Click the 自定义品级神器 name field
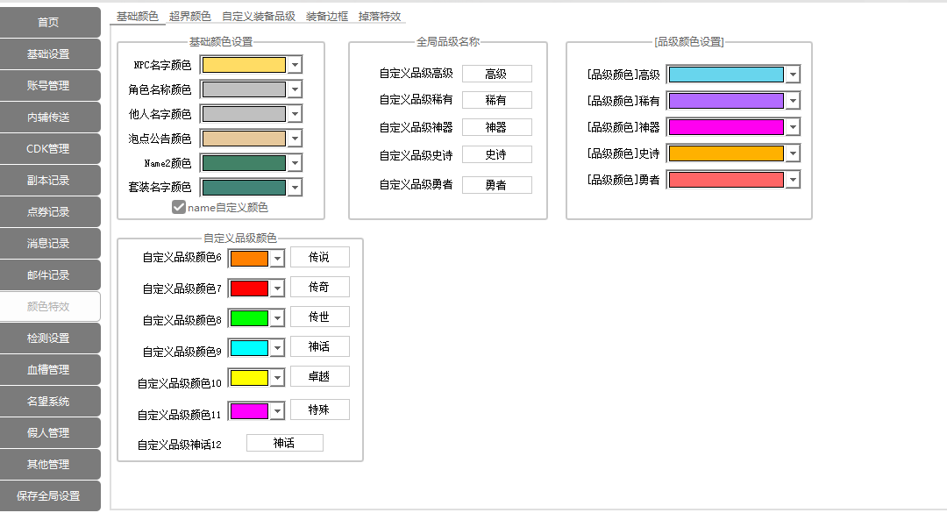947x520 pixels. coord(496,127)
